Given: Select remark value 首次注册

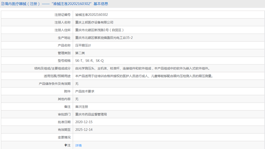Looking at the screenshot, I should click(x=81, y=107).
